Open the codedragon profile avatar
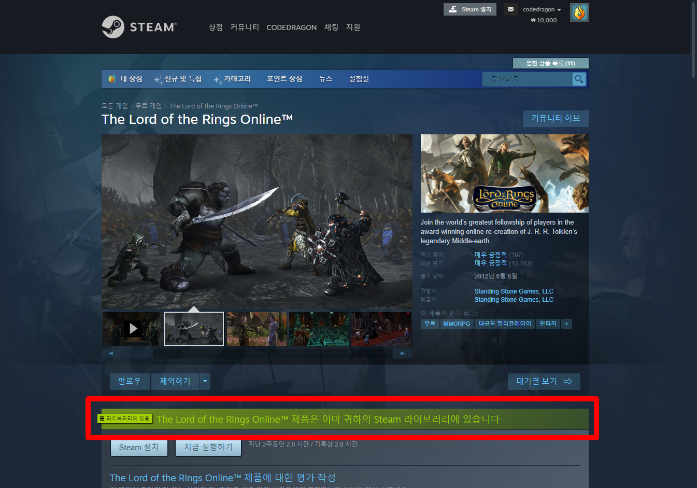 coord(579,12)
